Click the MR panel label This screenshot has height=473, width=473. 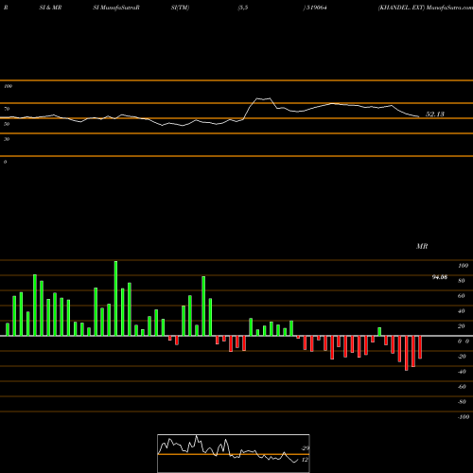(x=422, y=246)
